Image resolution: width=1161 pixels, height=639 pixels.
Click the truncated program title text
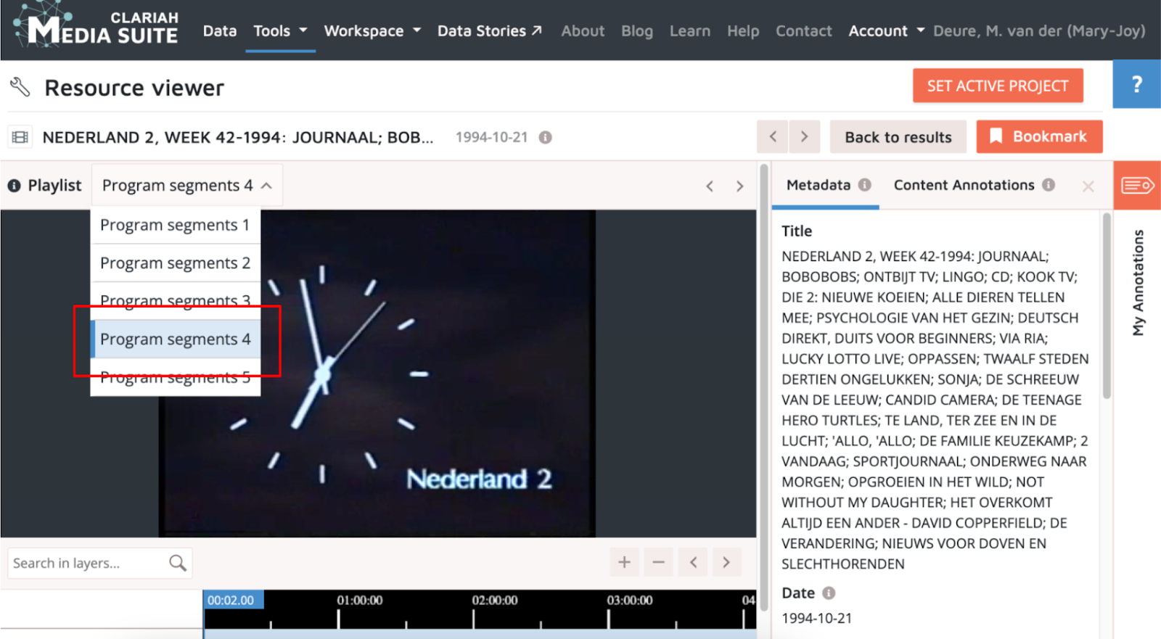[x=238, y=137]
